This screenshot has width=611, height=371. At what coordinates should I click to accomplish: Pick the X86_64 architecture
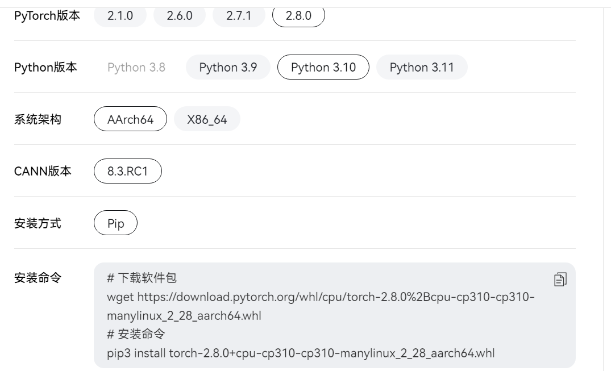point(207,119)
